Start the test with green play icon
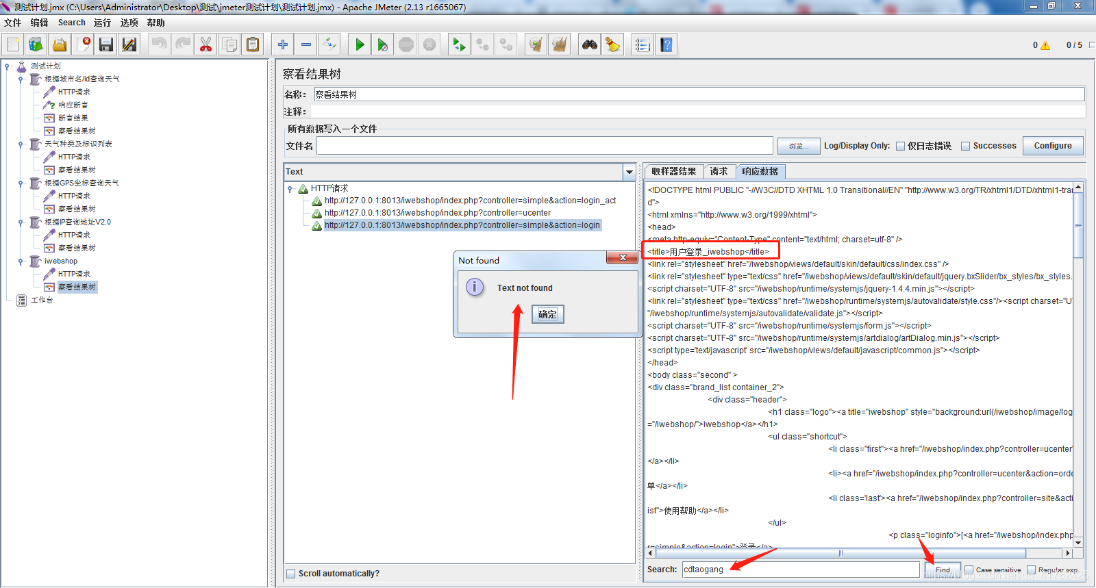The height and width of the screenshot is (588, 1096). 359,45
